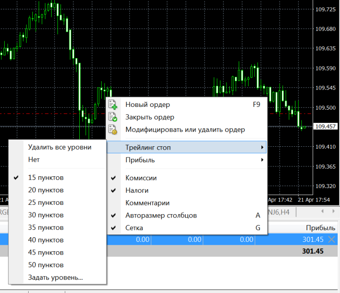
Task: Open the Комментарии menu entry
Action: pos(147,203)
